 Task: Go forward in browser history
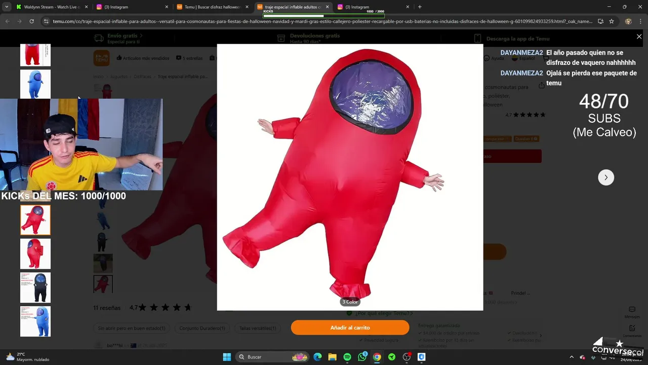[x=19, y=21]
